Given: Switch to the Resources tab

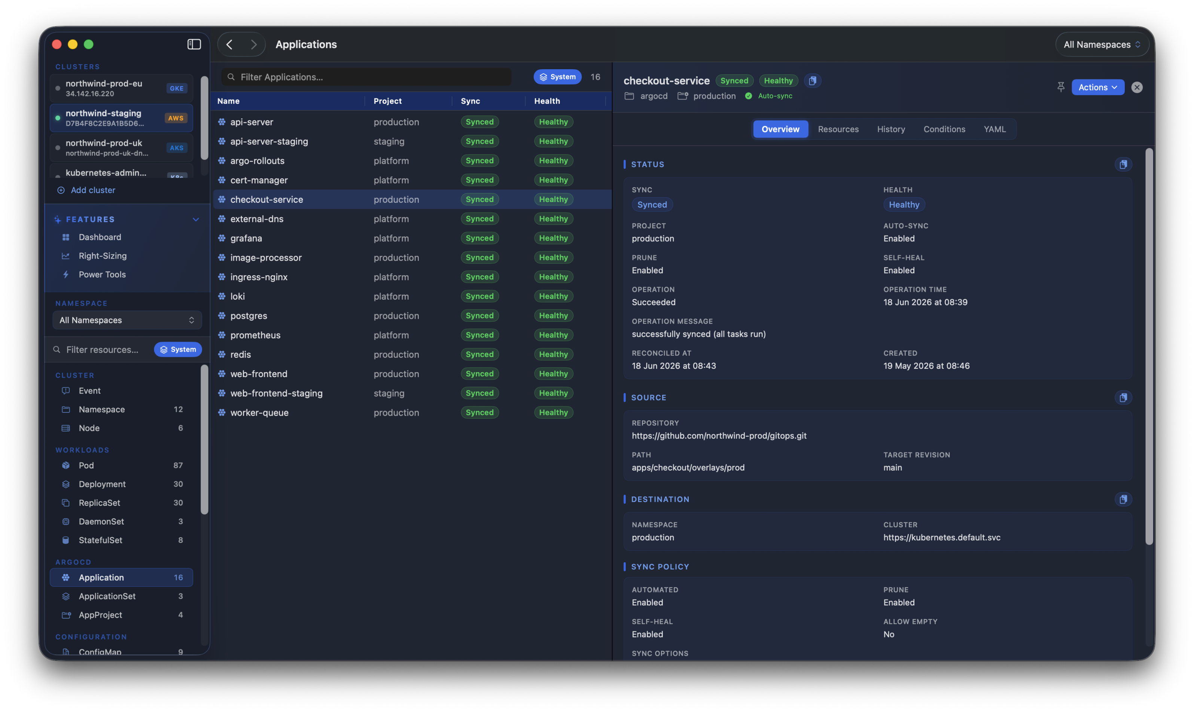Looking at the screenshot, I should pyautogui.click(x=838, y=129).
